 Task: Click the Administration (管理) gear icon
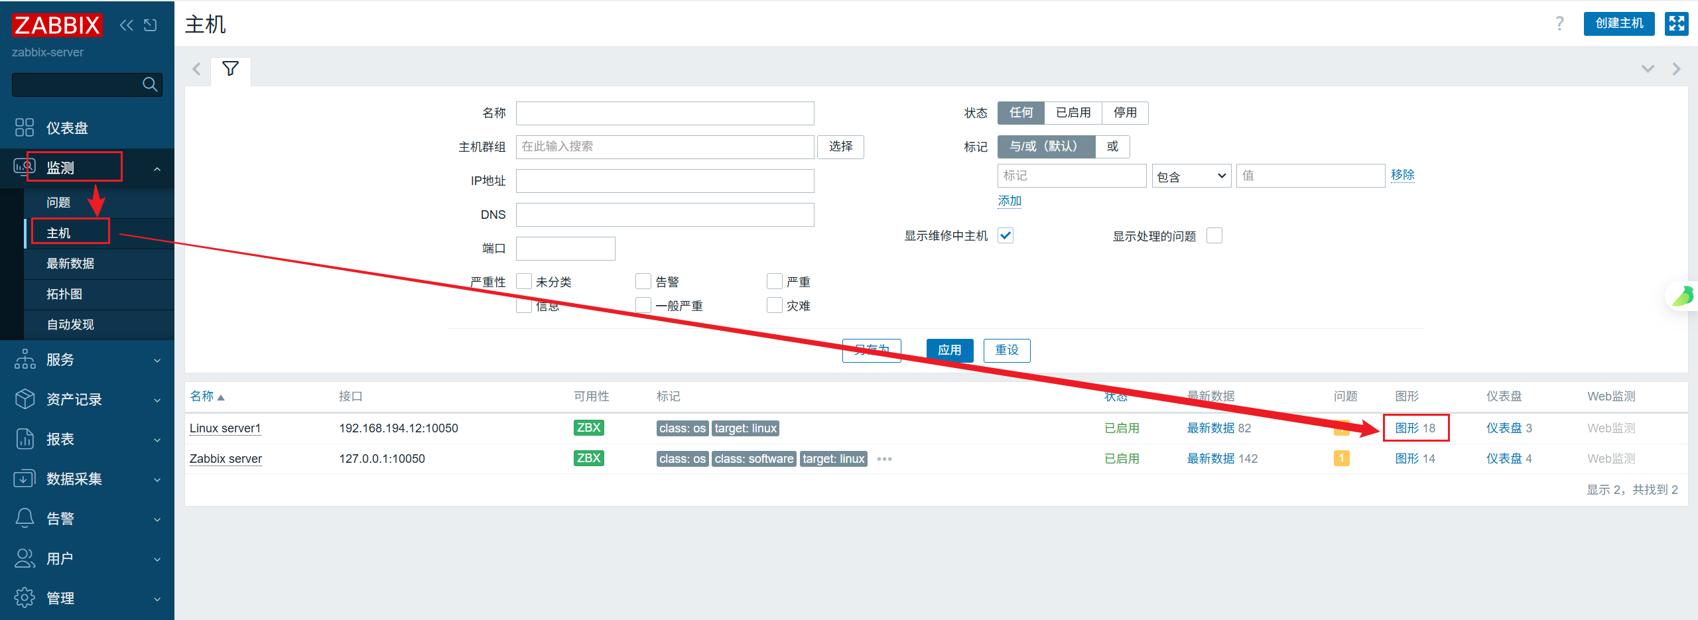(25, 598)
